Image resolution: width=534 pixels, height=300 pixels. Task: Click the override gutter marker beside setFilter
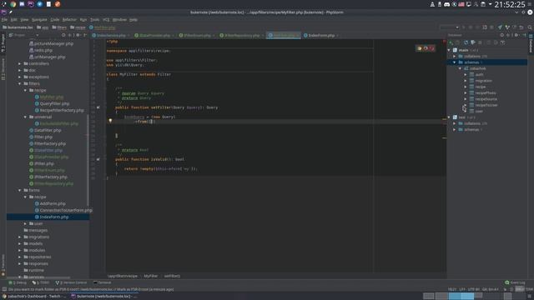[x=98, y=107]
